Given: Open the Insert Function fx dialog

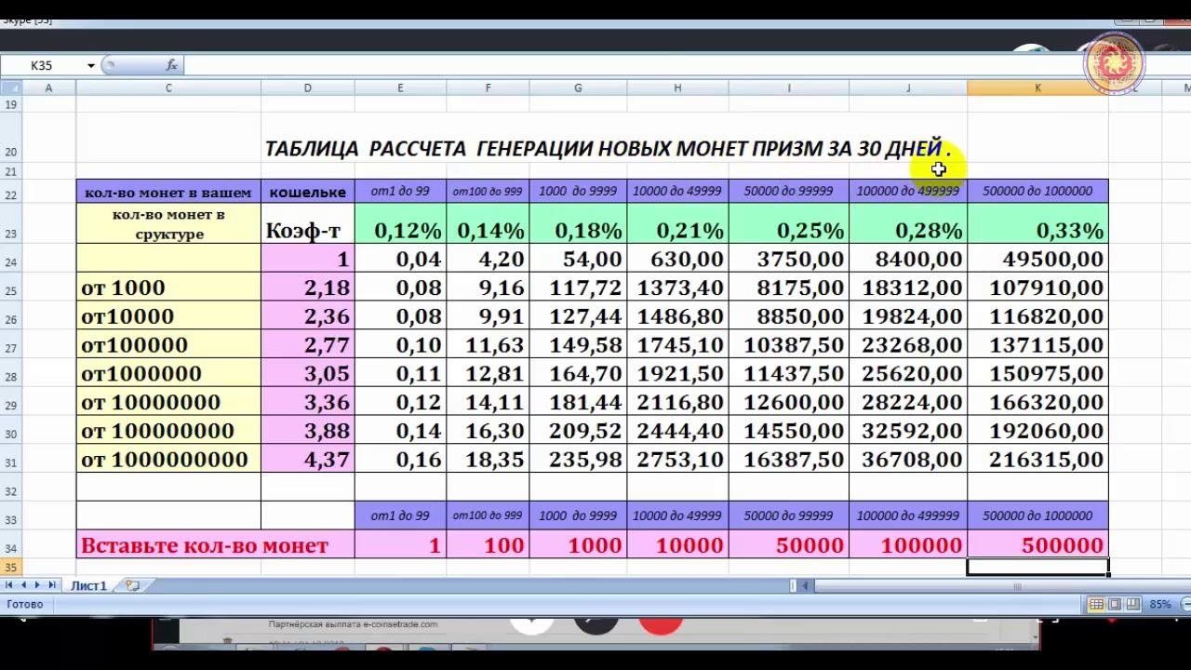Looking at the screenshot, I should (x=171, y=65).
